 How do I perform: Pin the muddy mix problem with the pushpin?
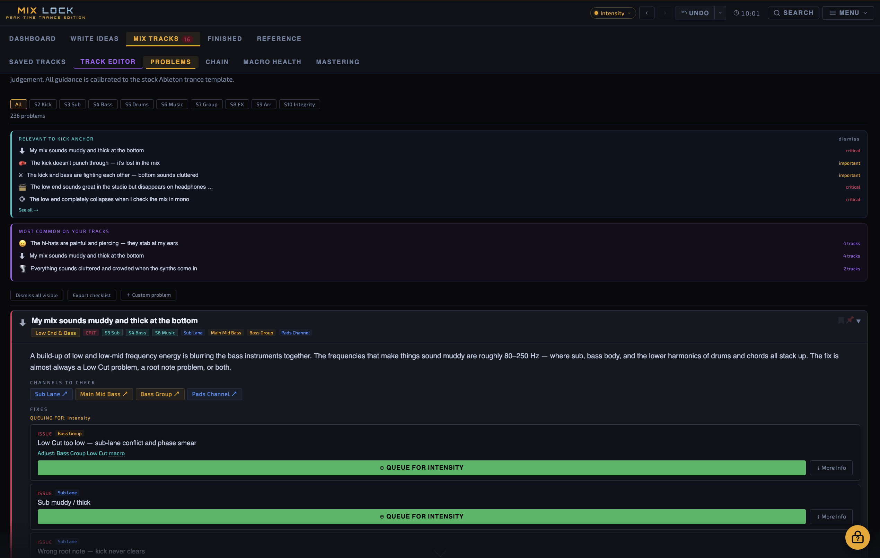click(x=850, y=320)
